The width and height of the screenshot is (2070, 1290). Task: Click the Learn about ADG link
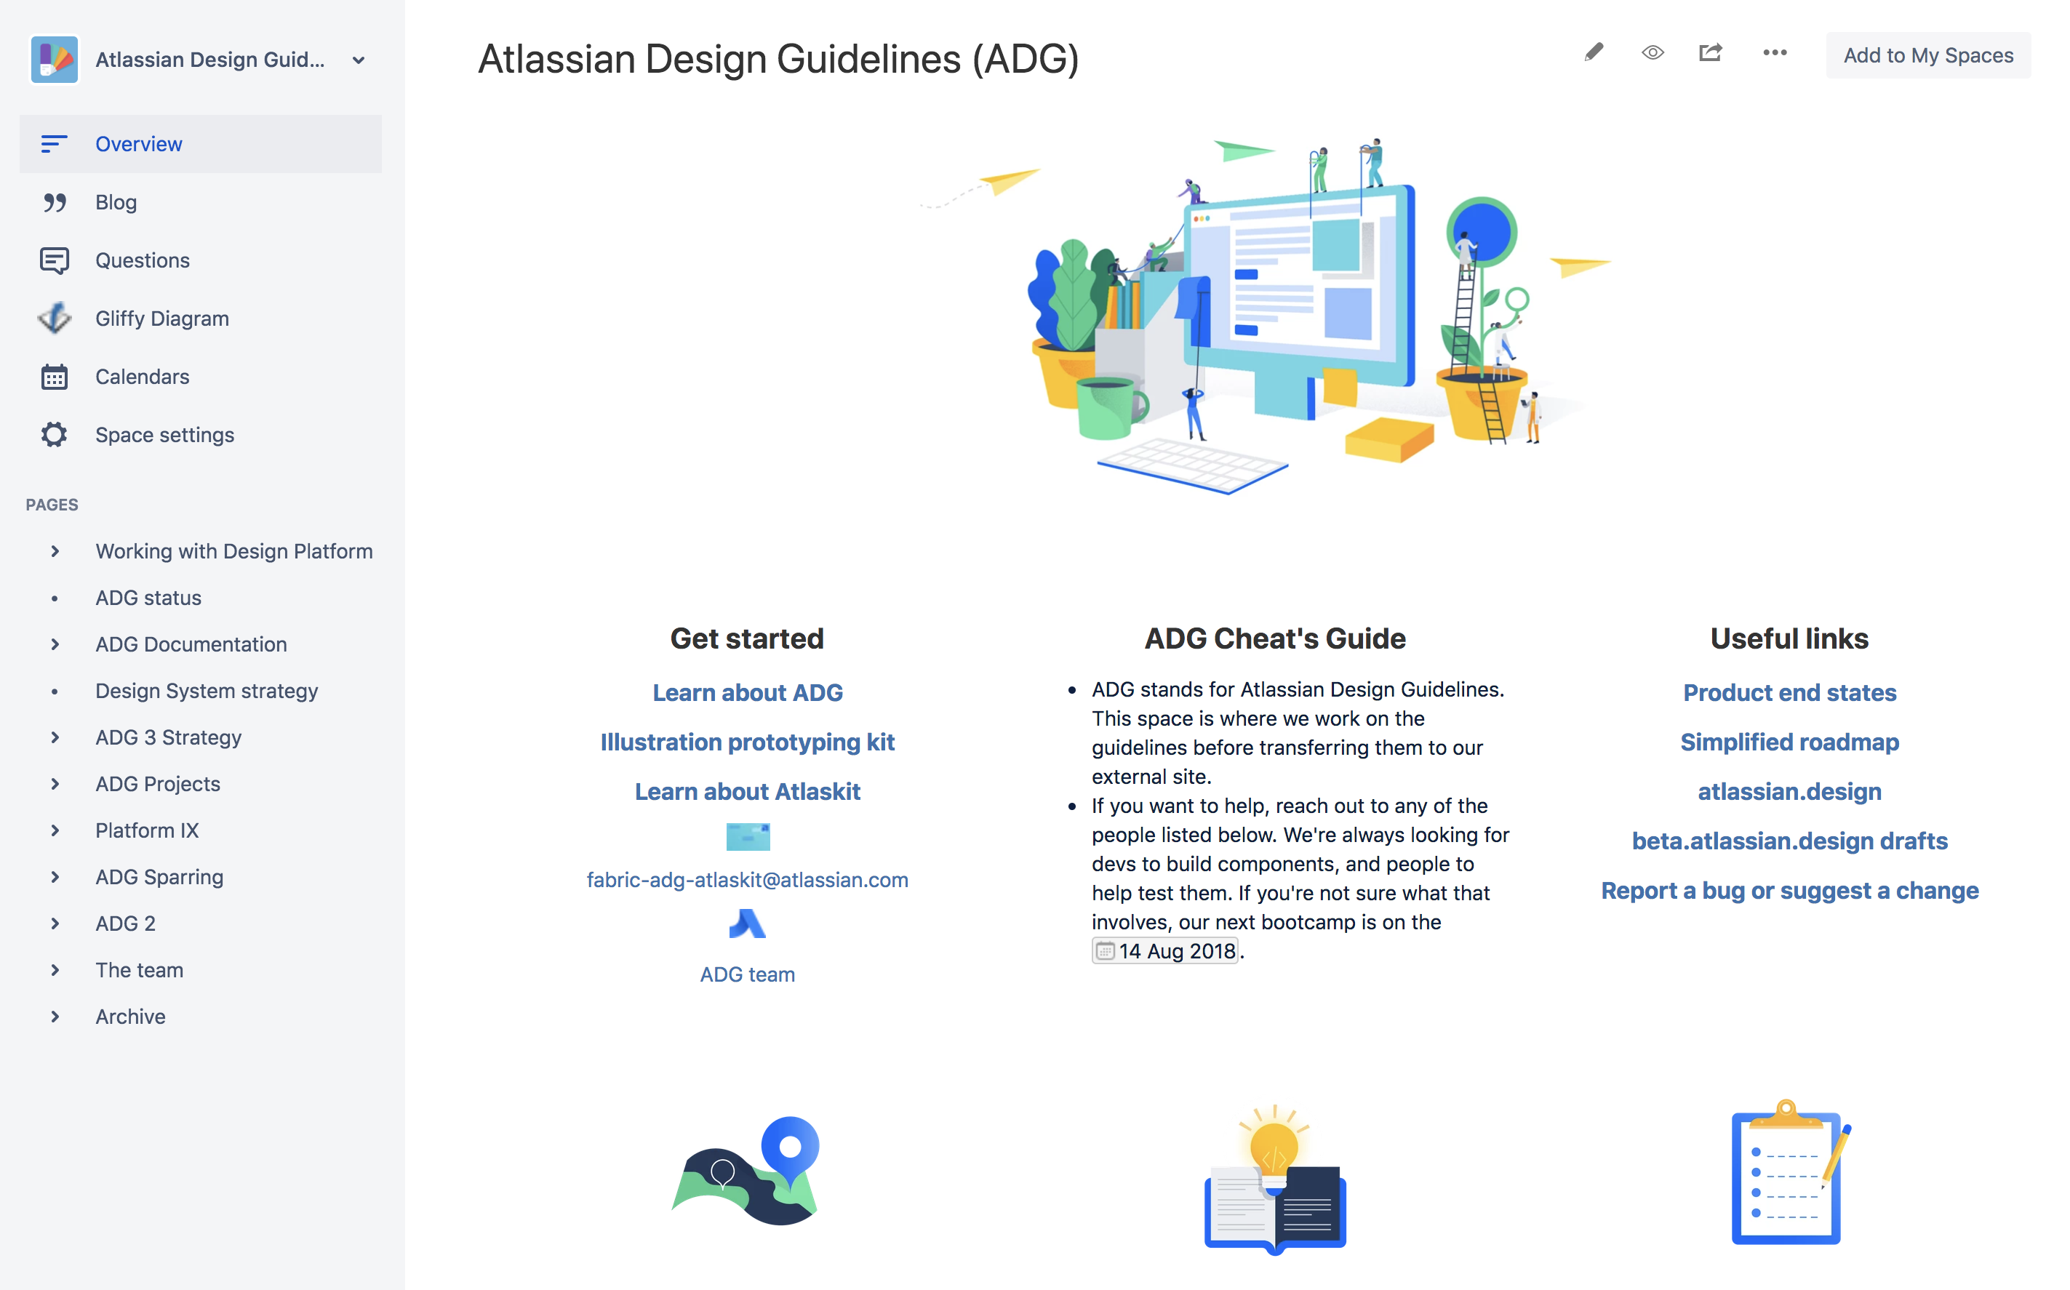748,692
